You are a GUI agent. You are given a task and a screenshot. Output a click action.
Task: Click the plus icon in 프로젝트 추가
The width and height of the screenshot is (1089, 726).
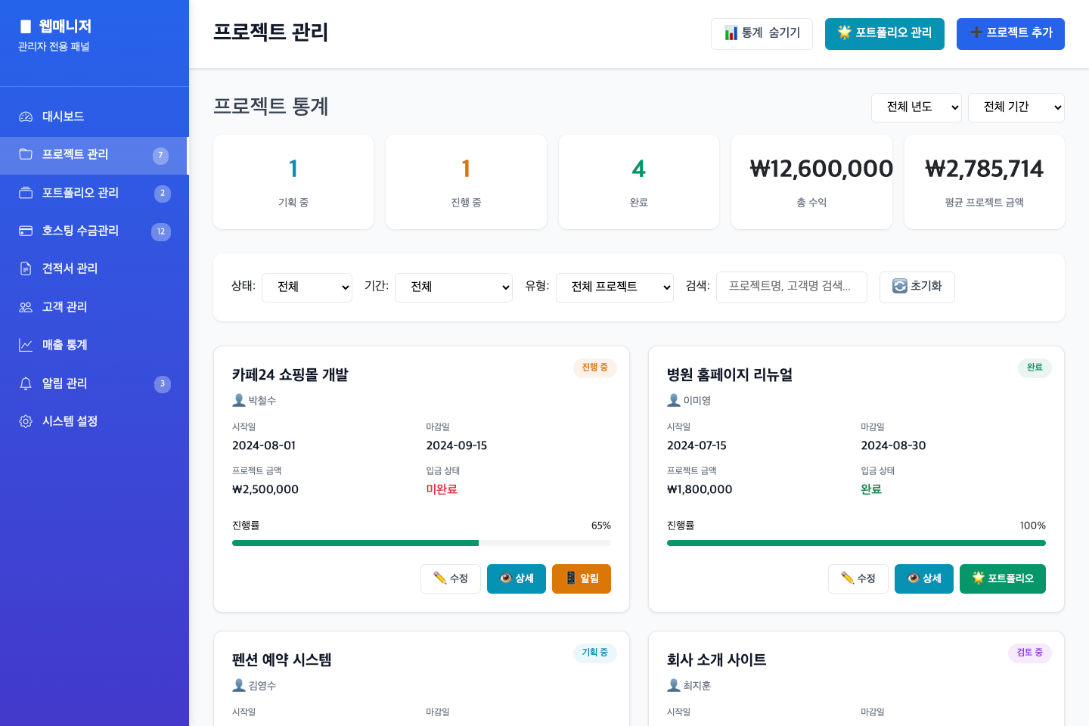(x=976, y=33)
